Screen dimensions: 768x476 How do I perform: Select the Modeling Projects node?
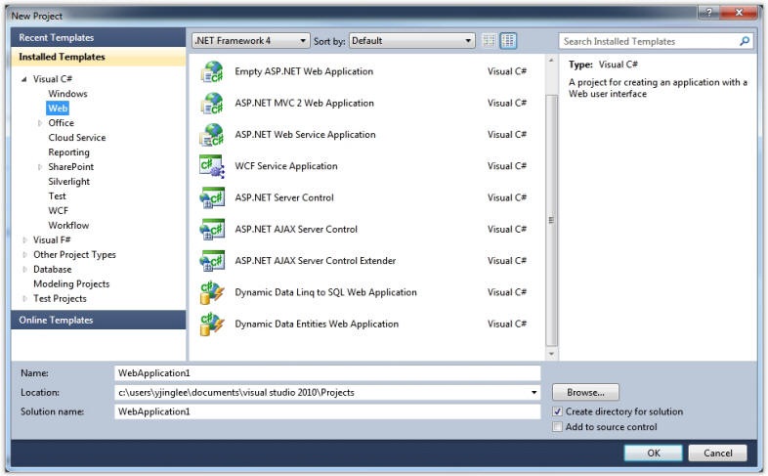71,284
